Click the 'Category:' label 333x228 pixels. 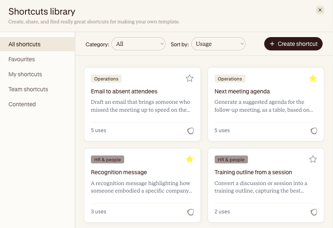point(97,45)
